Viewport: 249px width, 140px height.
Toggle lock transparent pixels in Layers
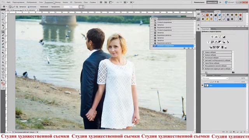click(x=211, y=82)
